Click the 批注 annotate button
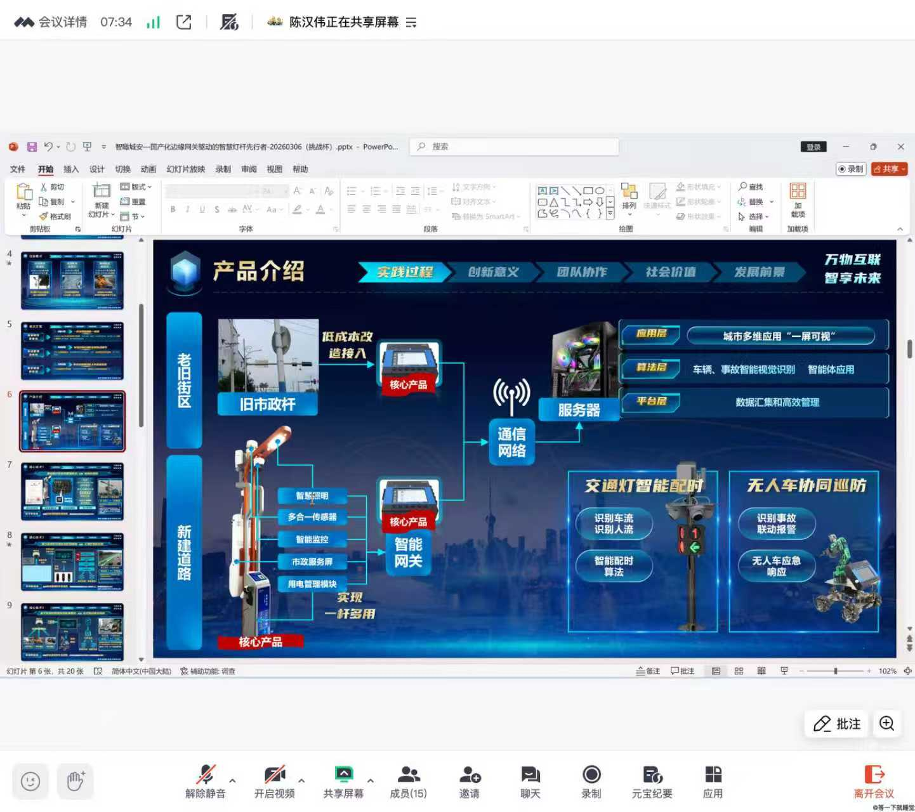Image resolution: width=915 pixels, height=812 pixels. click(837, 724)
